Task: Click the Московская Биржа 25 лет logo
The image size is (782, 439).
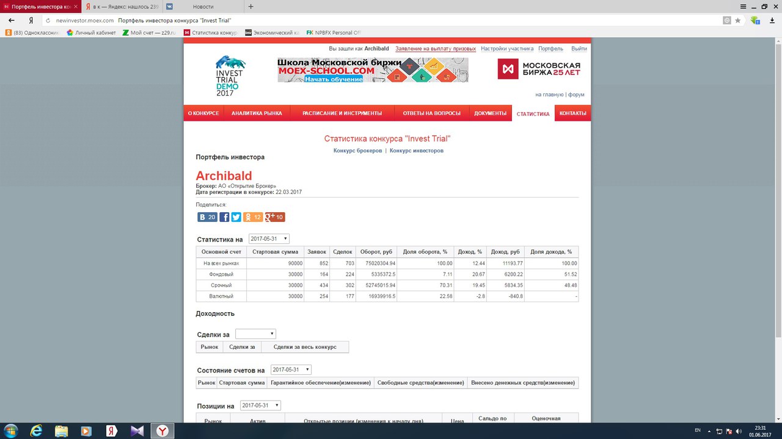Action: click(x=539, y=69)
